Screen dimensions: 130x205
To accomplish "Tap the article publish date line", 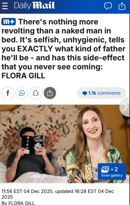I will pyautogui.click(x=58, y=194).
